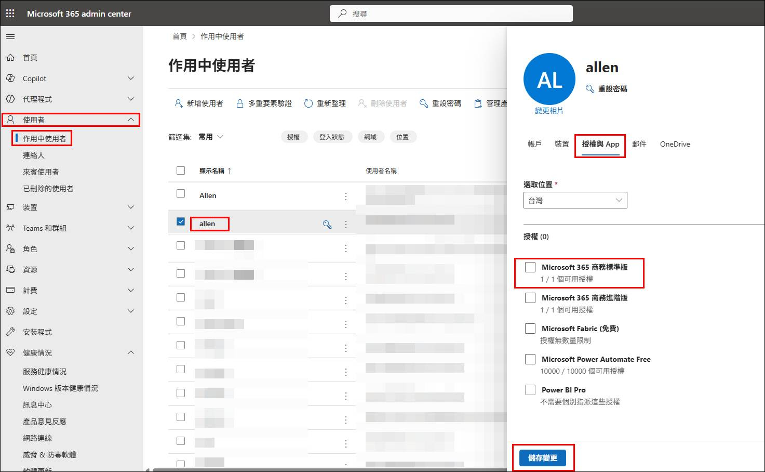Image resolution: width=765 pixels, height=472 pixels.
Task: Switch to the 郵件 tab
Action: (x=639, y=144)
